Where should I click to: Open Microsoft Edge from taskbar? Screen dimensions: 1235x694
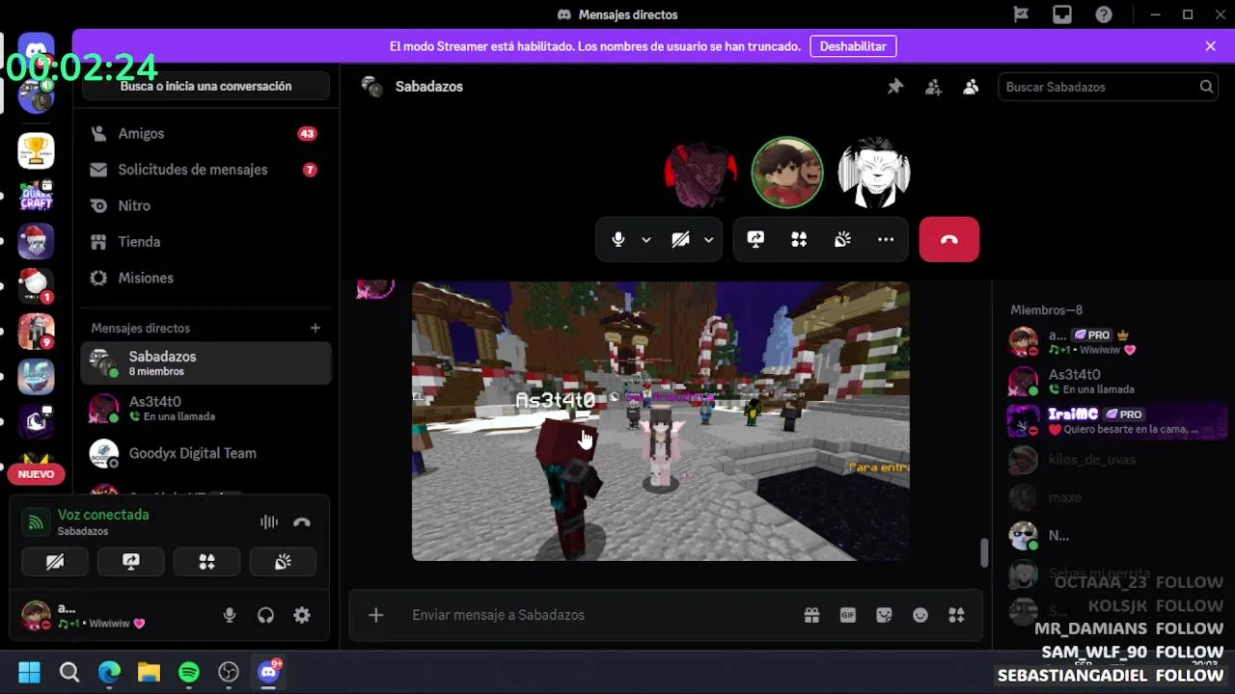109,672
